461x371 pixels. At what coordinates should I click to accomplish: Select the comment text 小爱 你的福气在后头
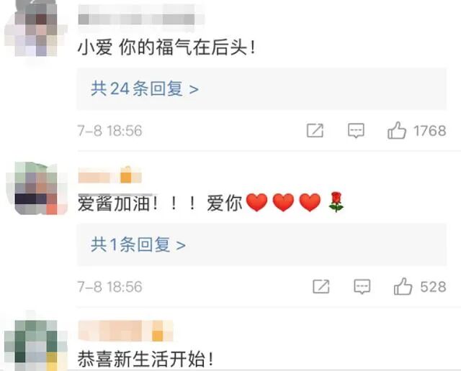(x=166, y=47)
